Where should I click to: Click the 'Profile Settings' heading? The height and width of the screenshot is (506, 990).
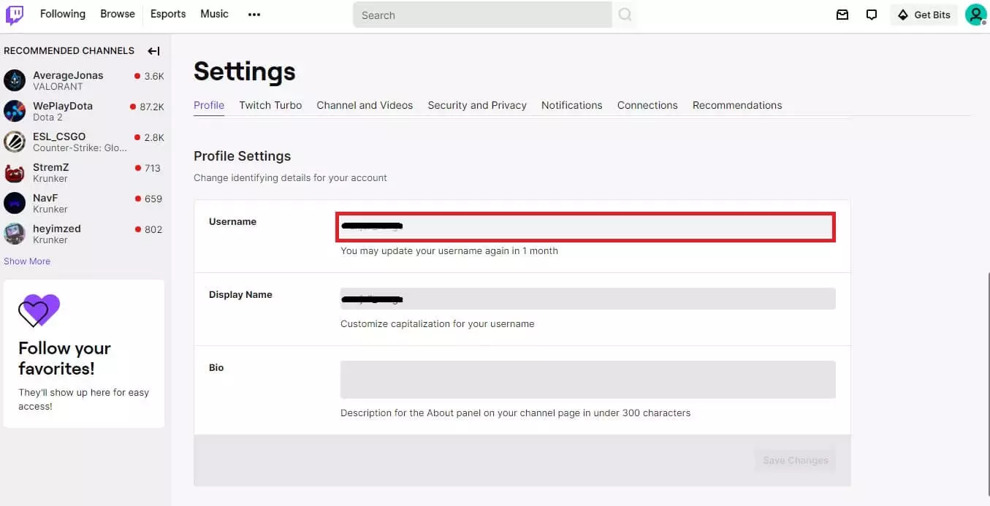click(x=242, y=156)
